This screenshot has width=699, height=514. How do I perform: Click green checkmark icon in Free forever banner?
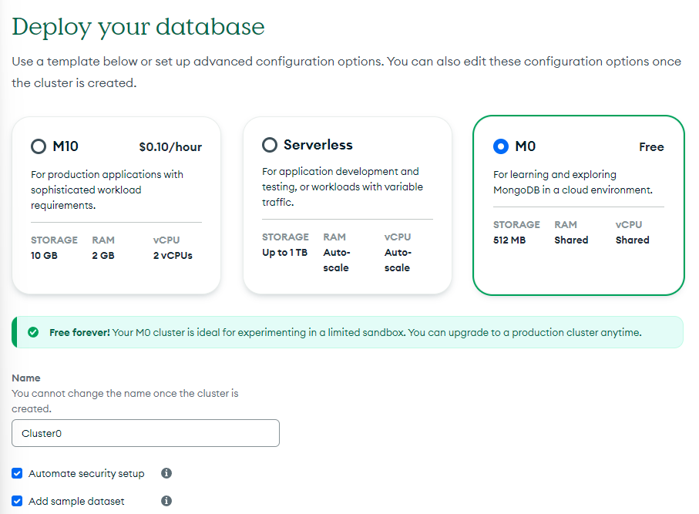click(x=33, y=332)
